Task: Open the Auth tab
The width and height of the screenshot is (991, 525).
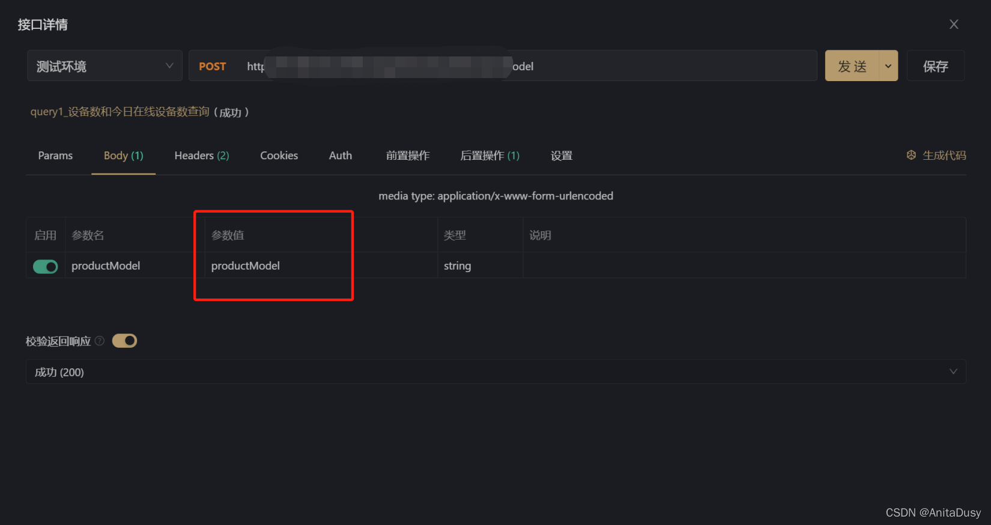Action: 341,156
